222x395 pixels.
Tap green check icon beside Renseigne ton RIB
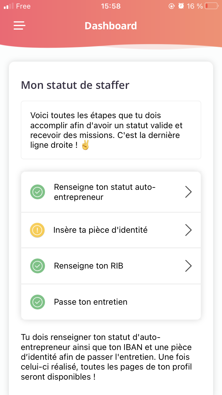click(38, 266)
